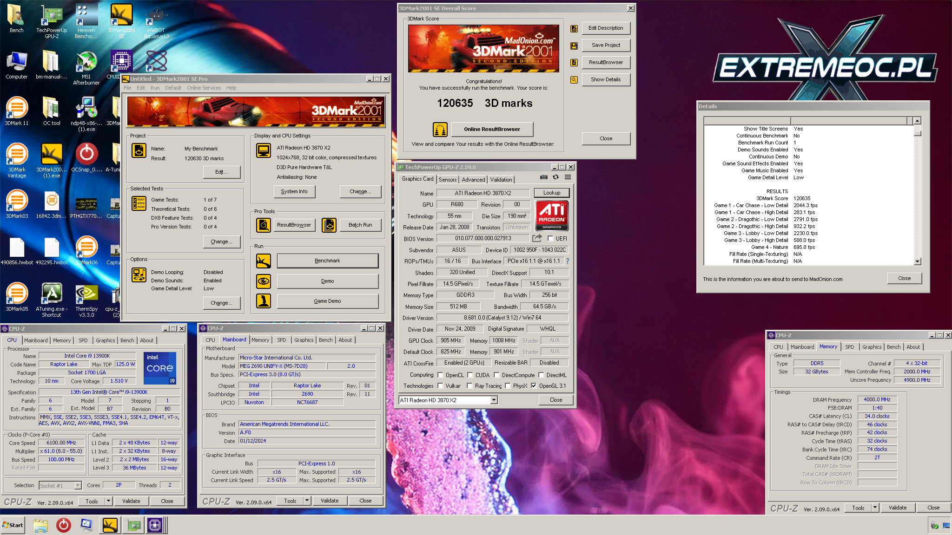Click the Online ResultBrowser icon
952x535 pixels.
[x=440, y=130]
